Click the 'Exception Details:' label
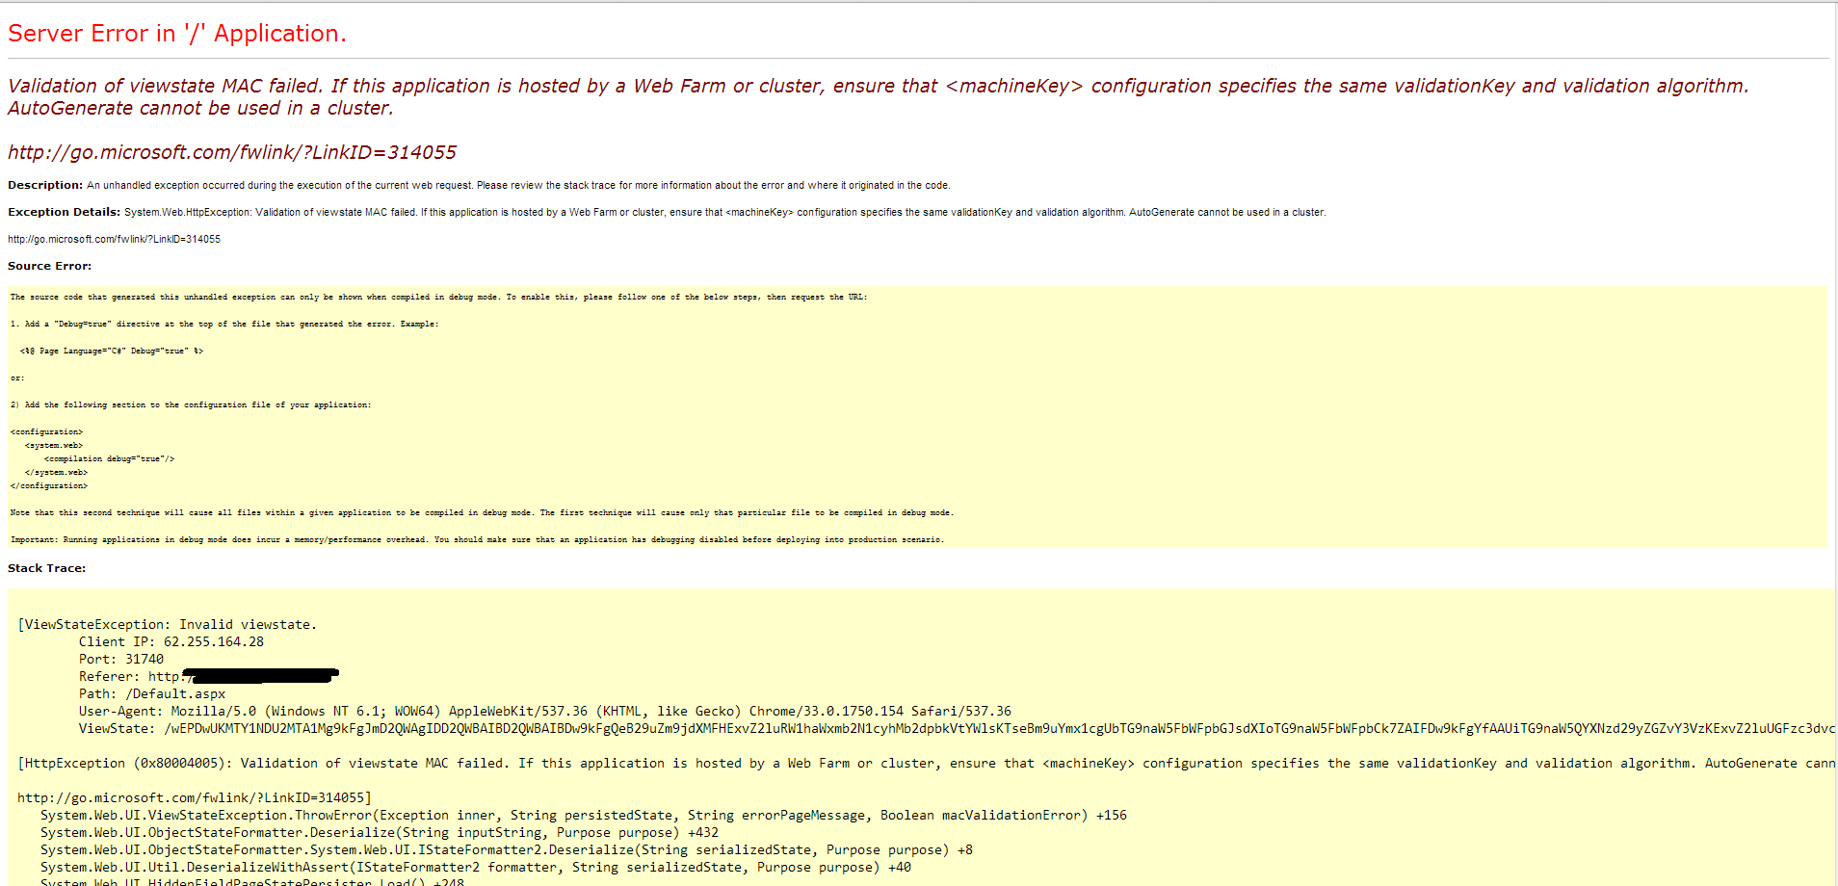The height and width of the screenshot is (886, 1838). coord(64,212)
